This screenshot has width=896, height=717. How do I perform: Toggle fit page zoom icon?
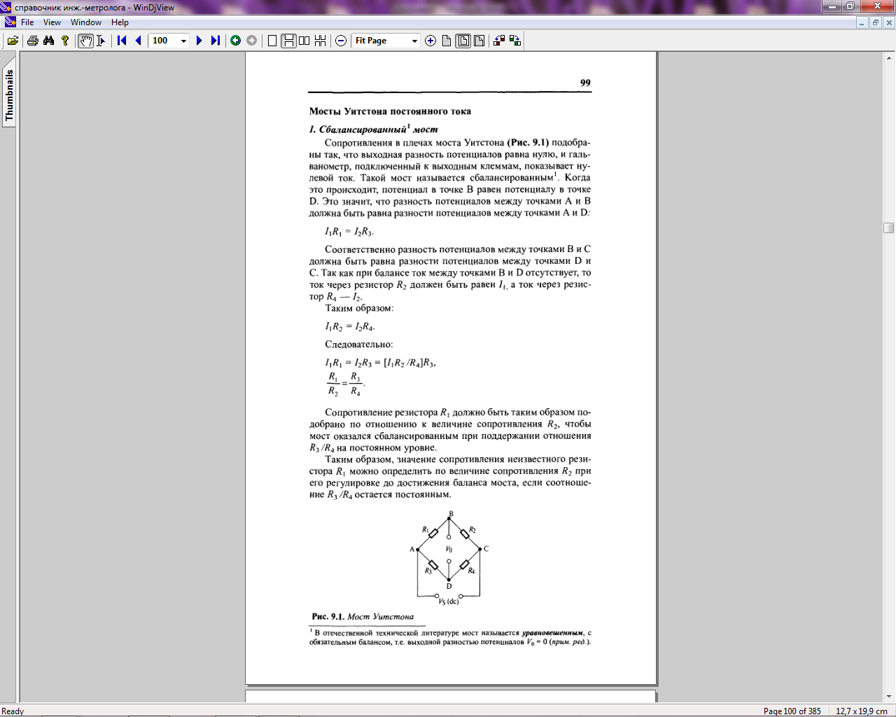tap(463, 41)
